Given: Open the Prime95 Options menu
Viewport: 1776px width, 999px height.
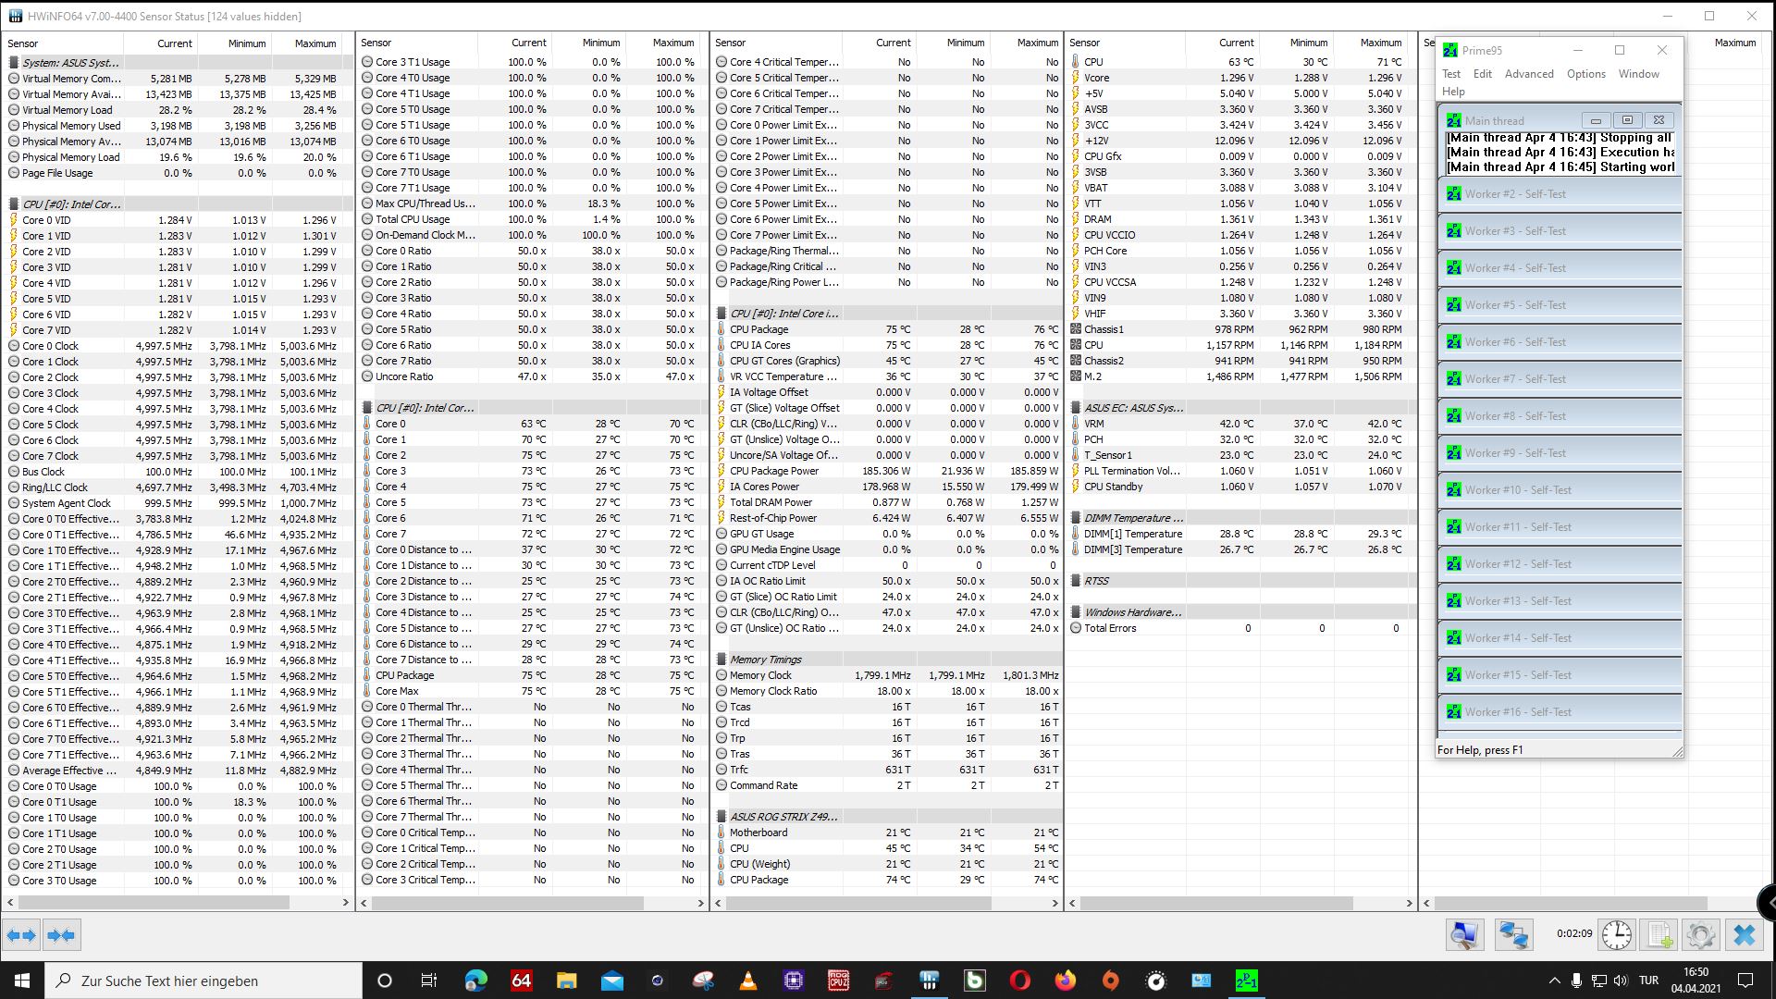Looking at the screenshot, I should coord(1585,74).
